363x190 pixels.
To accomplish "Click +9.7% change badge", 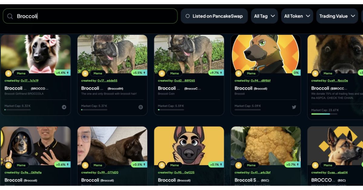I will tap(216, 73).
